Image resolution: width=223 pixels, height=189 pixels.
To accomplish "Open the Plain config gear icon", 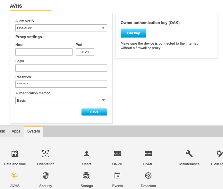I will pyautogui.click(x=220, y=154).
